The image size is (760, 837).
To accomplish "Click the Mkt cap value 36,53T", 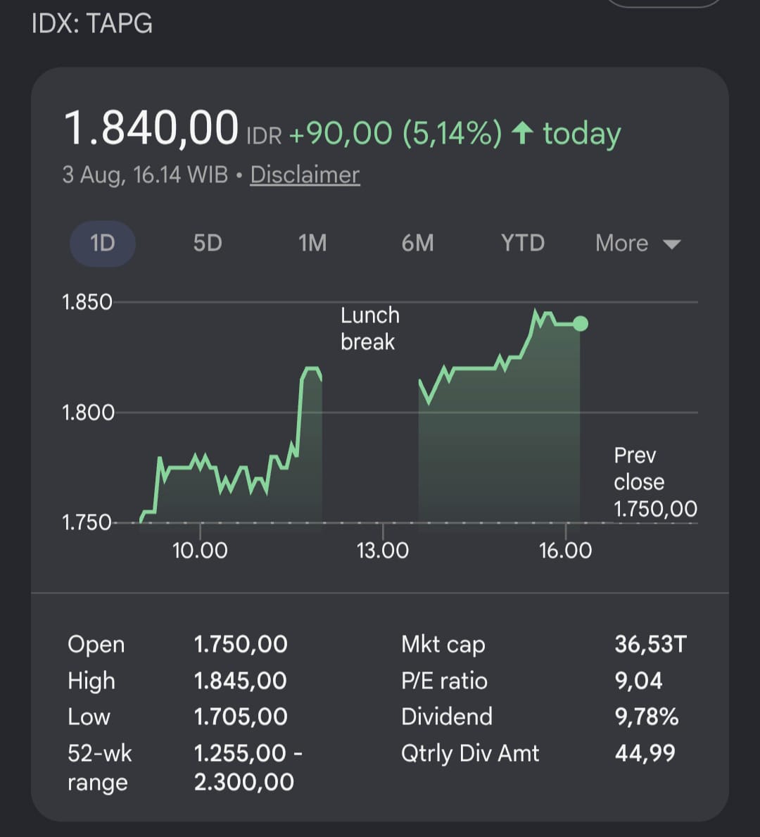I will coord(651,644).
